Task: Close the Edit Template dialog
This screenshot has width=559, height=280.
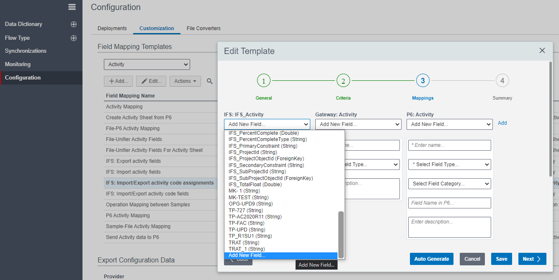Action: 542,51
